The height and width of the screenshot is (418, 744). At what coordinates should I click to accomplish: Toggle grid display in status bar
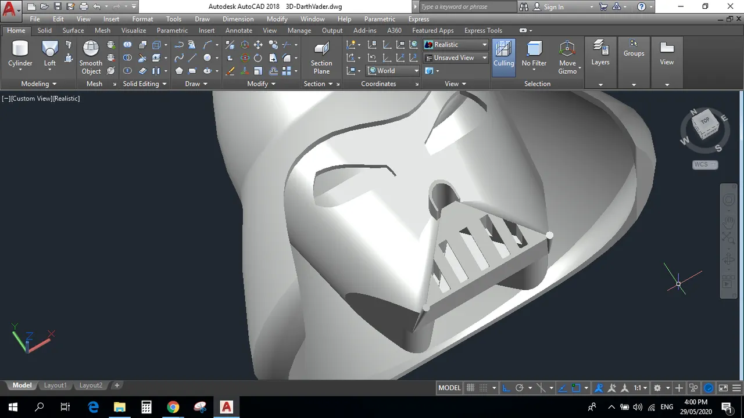tap(471, 388)
